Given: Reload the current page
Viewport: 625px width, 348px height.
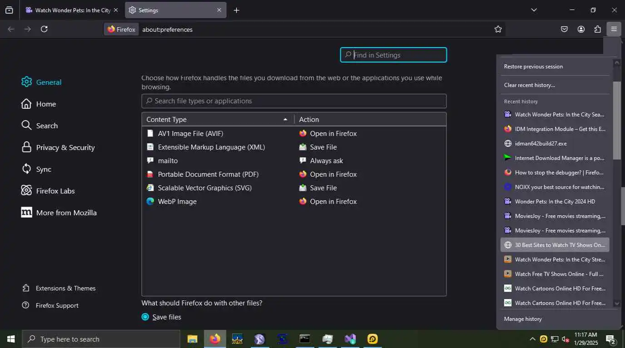Looking at the screenshot, I should tap(44, 29).
